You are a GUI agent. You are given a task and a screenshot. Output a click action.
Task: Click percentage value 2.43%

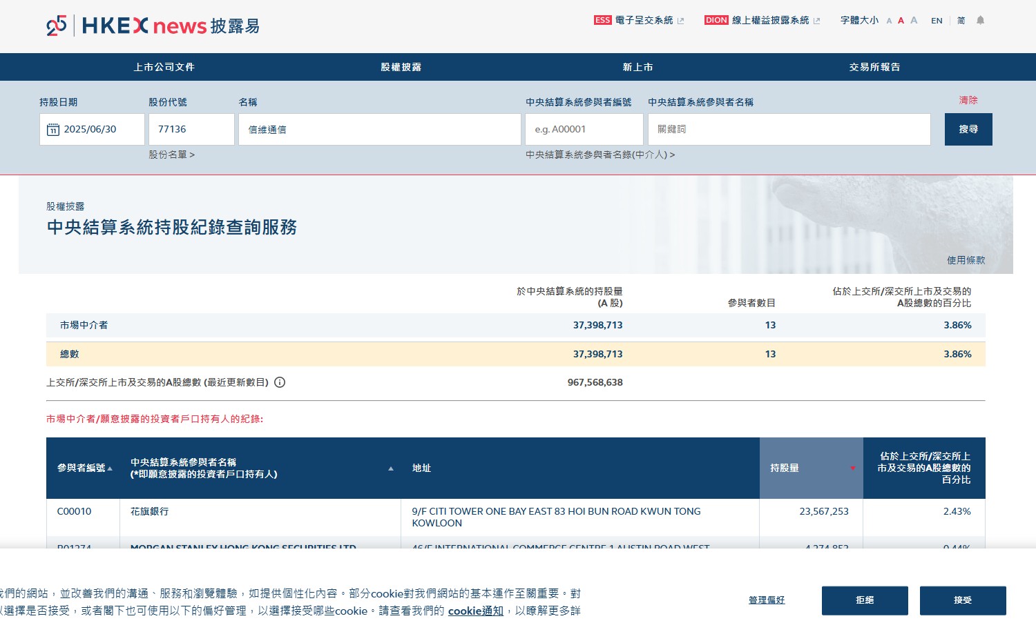coord(957,511)
